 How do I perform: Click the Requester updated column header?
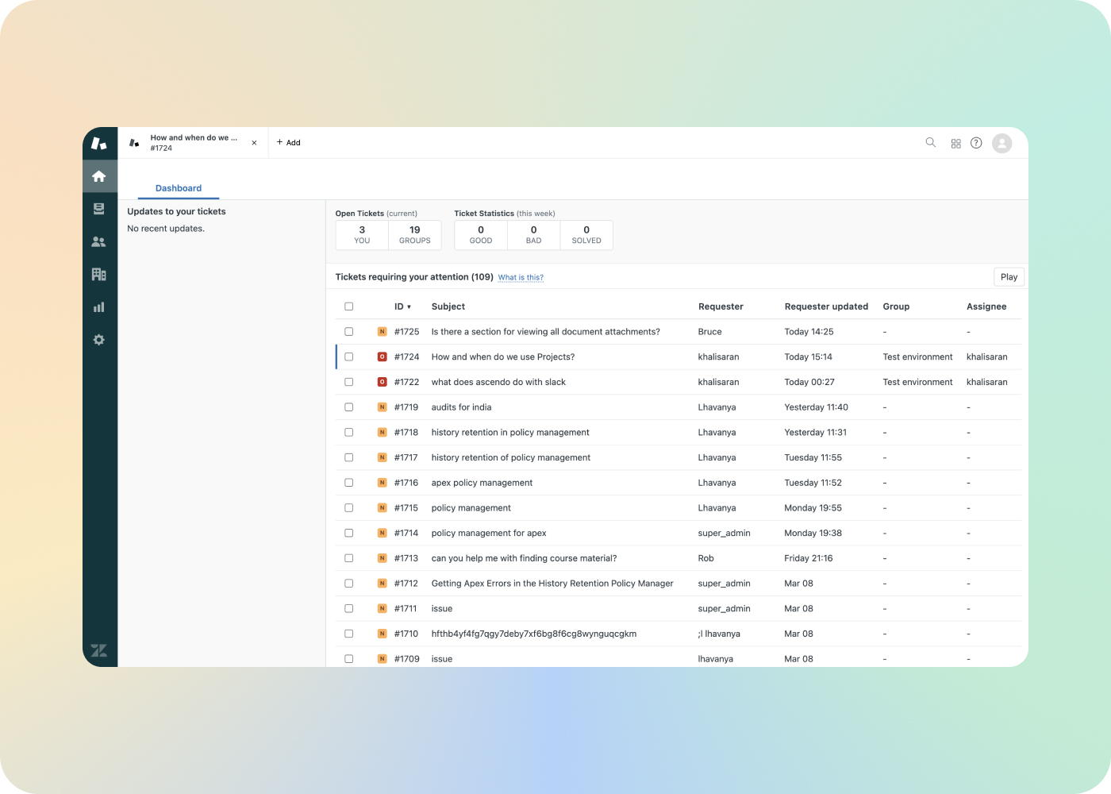826,306
